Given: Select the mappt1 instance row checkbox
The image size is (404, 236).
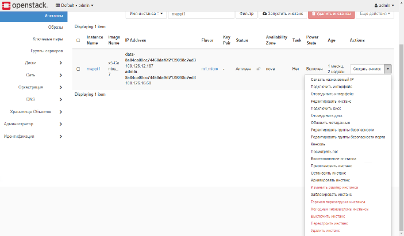Looking at the screenshot, I should [78, 68].
